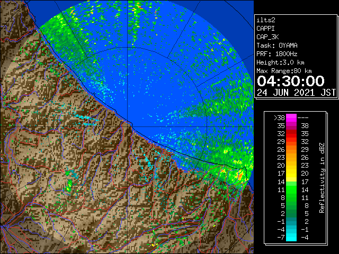The width and height of the screenshot is (339, 254).
Task: Pick the dark green 2–5 dBZ swatch
Action: pyautogui.click(x=291, y=213)
